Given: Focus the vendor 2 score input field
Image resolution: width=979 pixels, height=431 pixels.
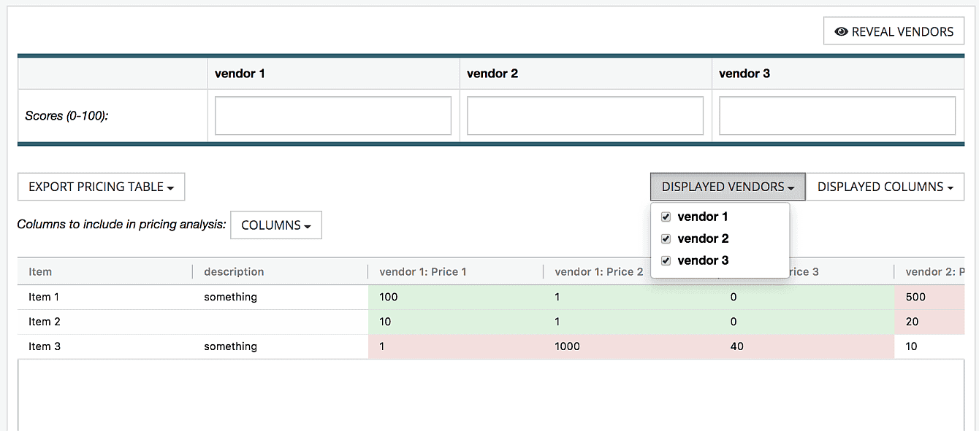Looking at the screenshot, I should click(585, 116).
